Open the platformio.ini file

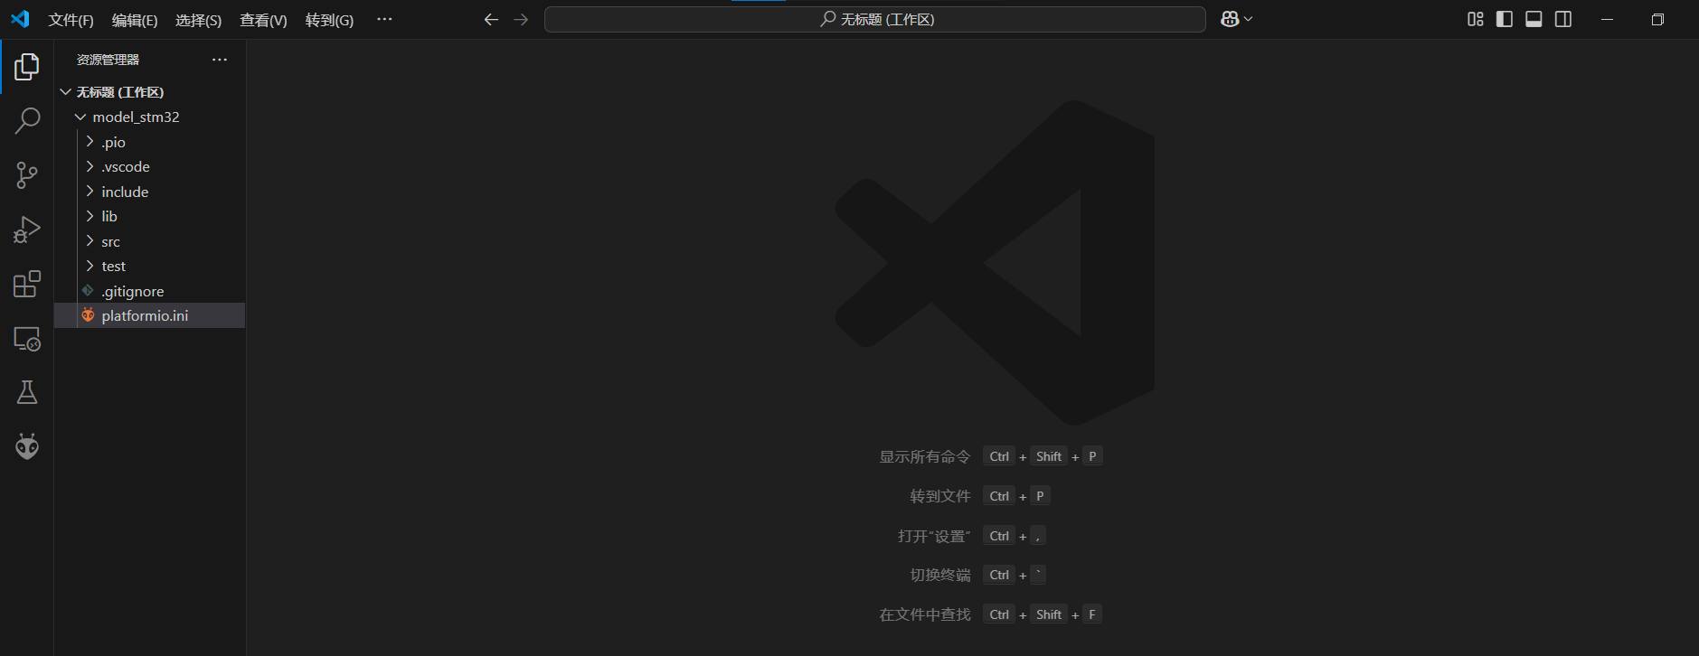150,315
